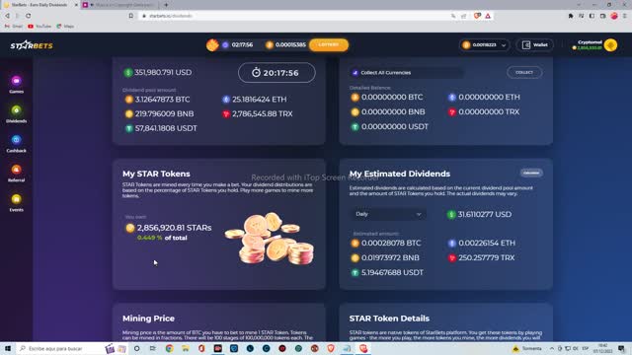Open the Wallet button
Screen dimensions: 632x355
534,44
